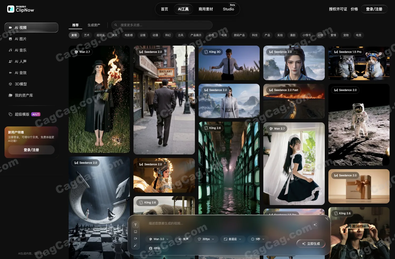Select the text-to-video T mode icon

pyautogui.click(x=135, y=225)
